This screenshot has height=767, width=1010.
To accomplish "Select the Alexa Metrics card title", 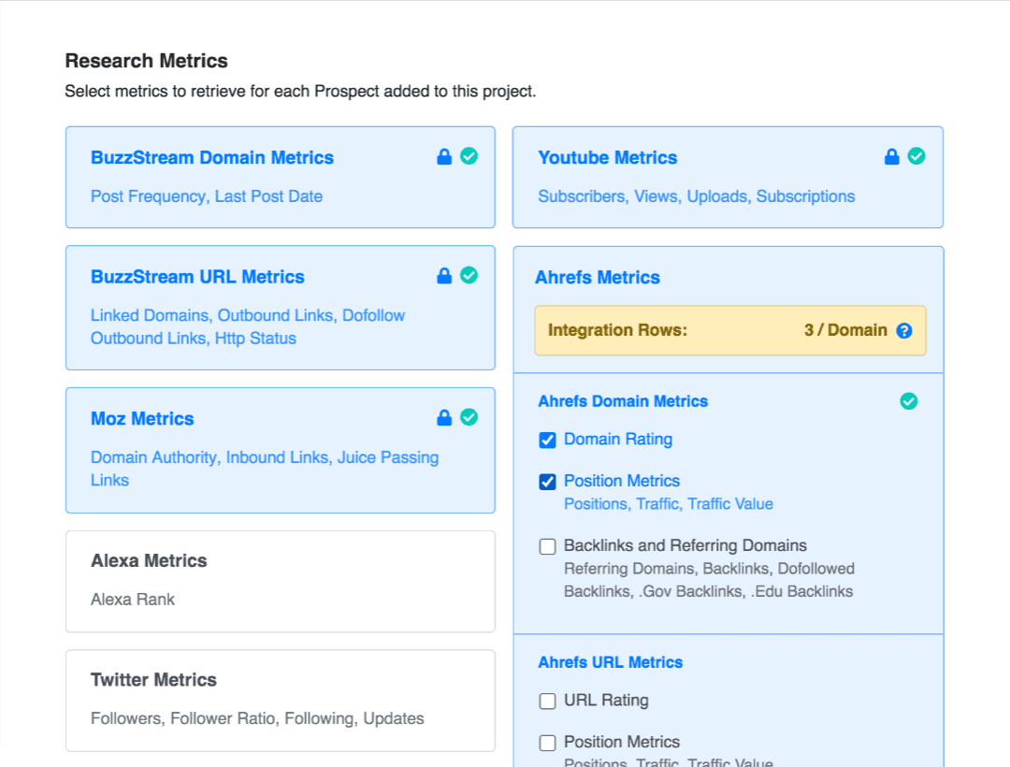I will click(149, 561).
